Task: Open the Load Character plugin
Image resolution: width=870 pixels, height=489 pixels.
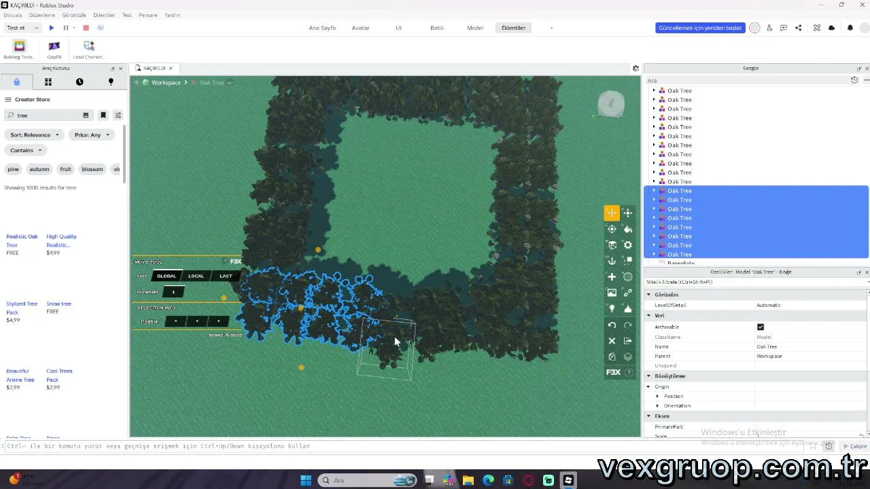Action: [x=88, y=50]
